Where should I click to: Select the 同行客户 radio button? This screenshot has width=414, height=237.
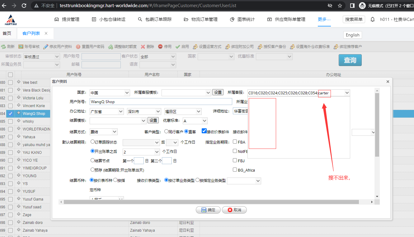166,131
